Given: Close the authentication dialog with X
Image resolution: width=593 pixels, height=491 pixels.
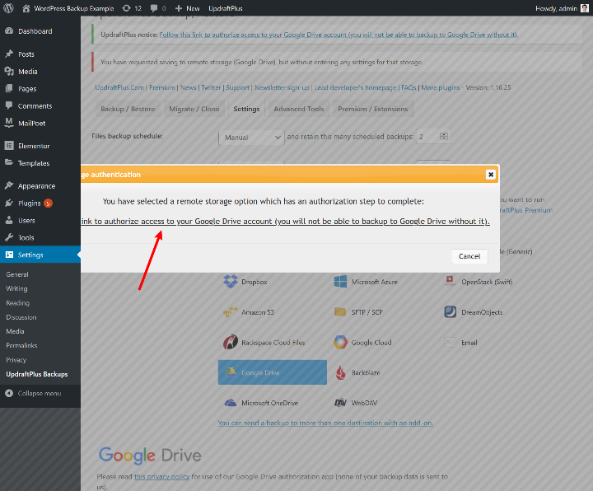Looking at the screenshot, I should [x=491, y=175].
